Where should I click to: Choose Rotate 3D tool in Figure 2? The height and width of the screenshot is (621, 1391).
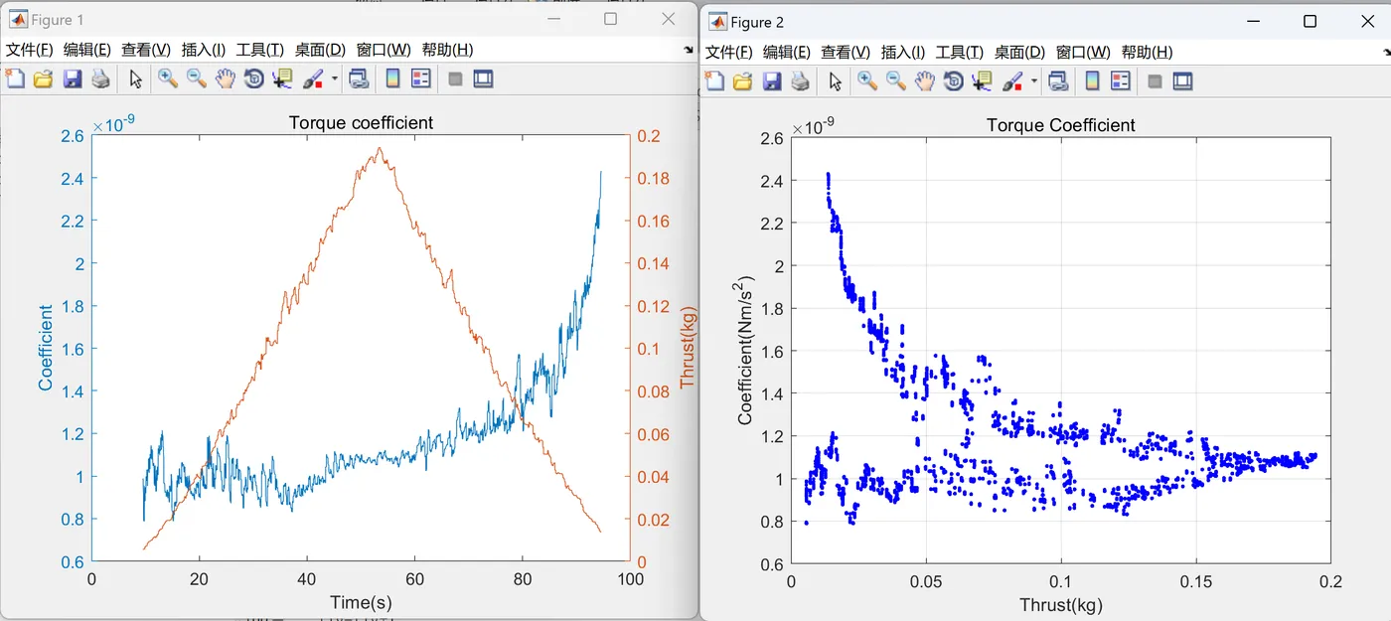click(954, 81)
